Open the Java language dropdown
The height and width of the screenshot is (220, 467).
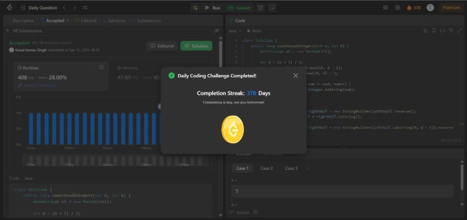pos(234,31)
